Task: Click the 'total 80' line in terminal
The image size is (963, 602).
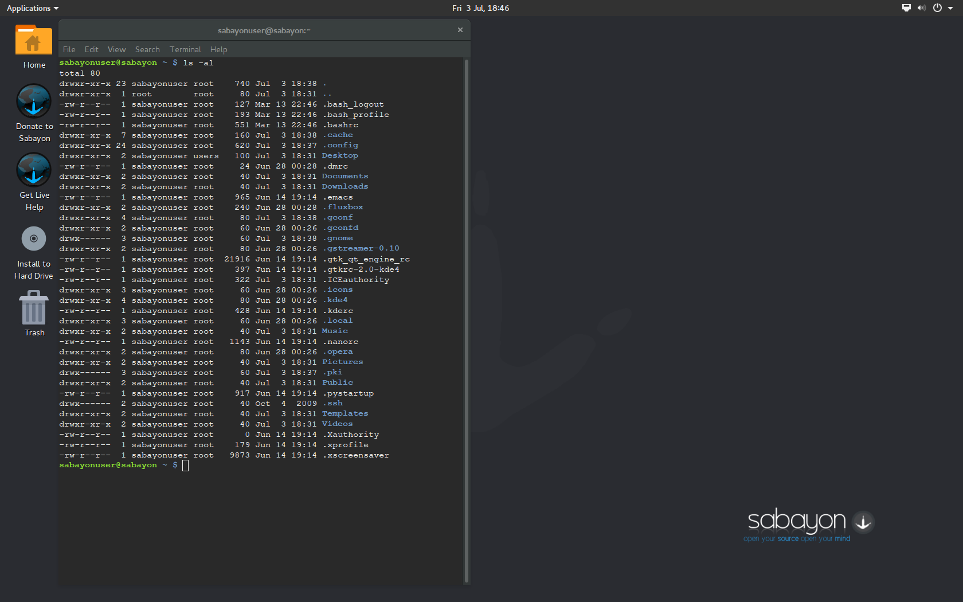Action: click(x=80, y=73)
